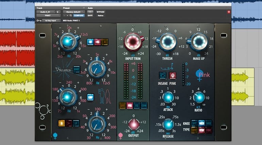The height and width of the screenshot is (145, 262).
Task: Click the RATIO knob
Action: pyautogui.click(x=199, y=98)
